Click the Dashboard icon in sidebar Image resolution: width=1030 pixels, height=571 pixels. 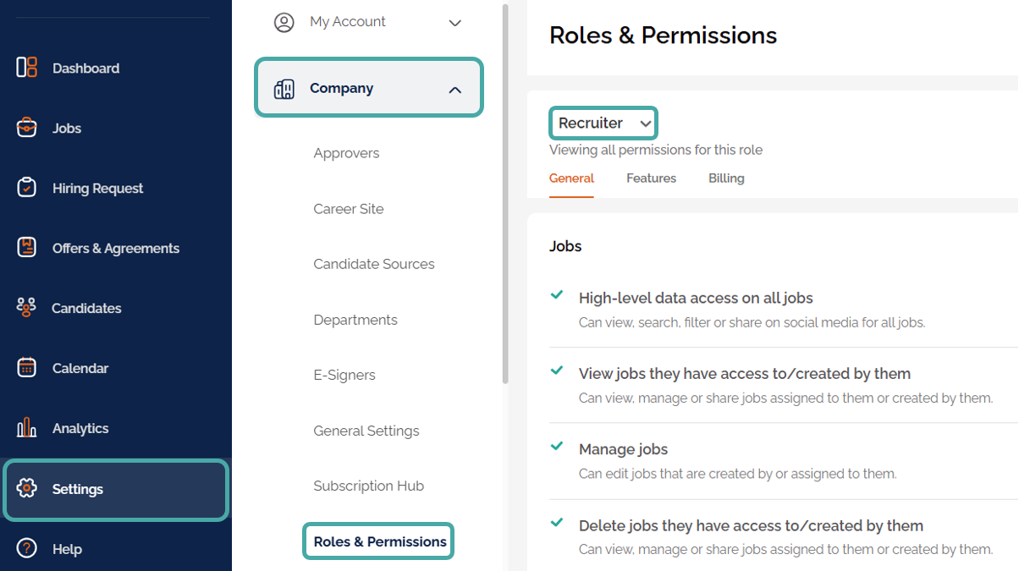[27, 68]
